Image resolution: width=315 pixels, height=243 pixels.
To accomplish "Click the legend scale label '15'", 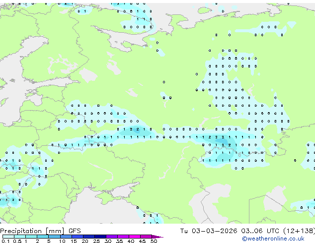I will point(74,241).
